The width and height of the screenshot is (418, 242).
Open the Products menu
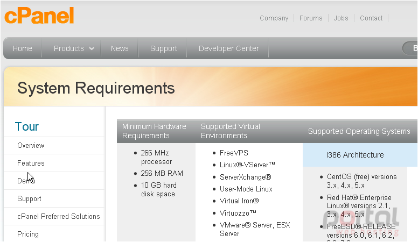(69, 48)
